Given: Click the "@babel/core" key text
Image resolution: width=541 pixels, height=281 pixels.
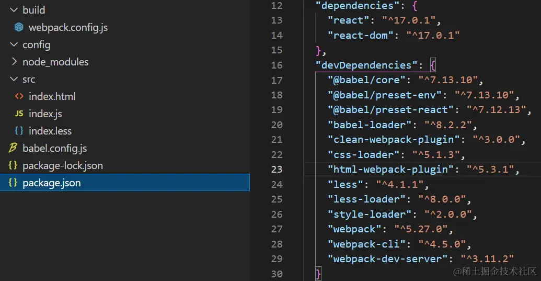Looking at the screenshot, I should point(367,80).
